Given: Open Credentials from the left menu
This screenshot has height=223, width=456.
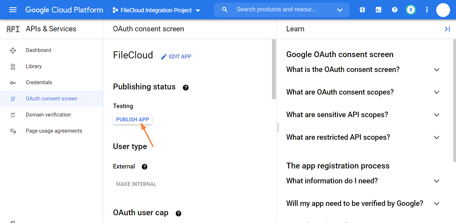Looking at the screenshot, I should (39, 82).
